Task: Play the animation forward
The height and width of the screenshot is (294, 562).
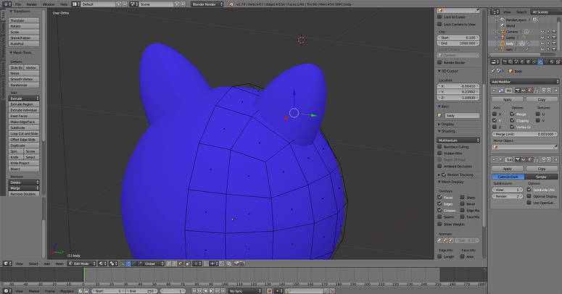Action: pyautogui.click(x=212, y=291)
